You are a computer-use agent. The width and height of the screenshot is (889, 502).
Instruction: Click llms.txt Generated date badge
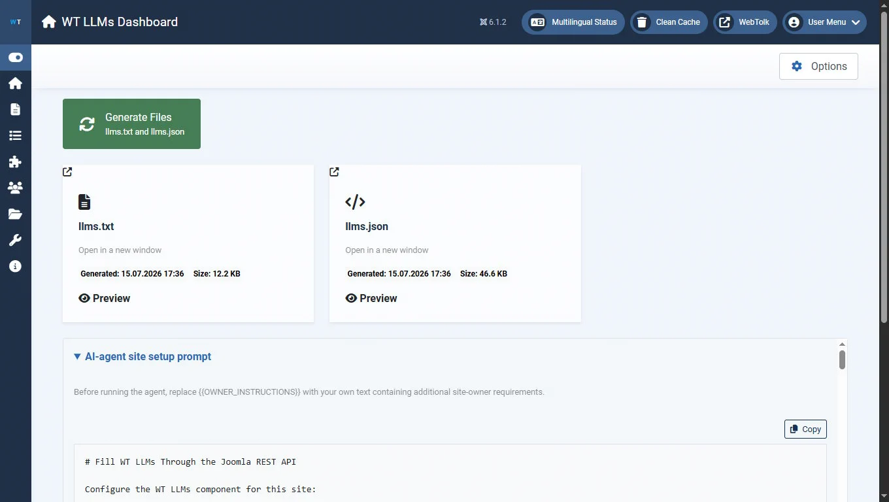[x=132, y=274]
